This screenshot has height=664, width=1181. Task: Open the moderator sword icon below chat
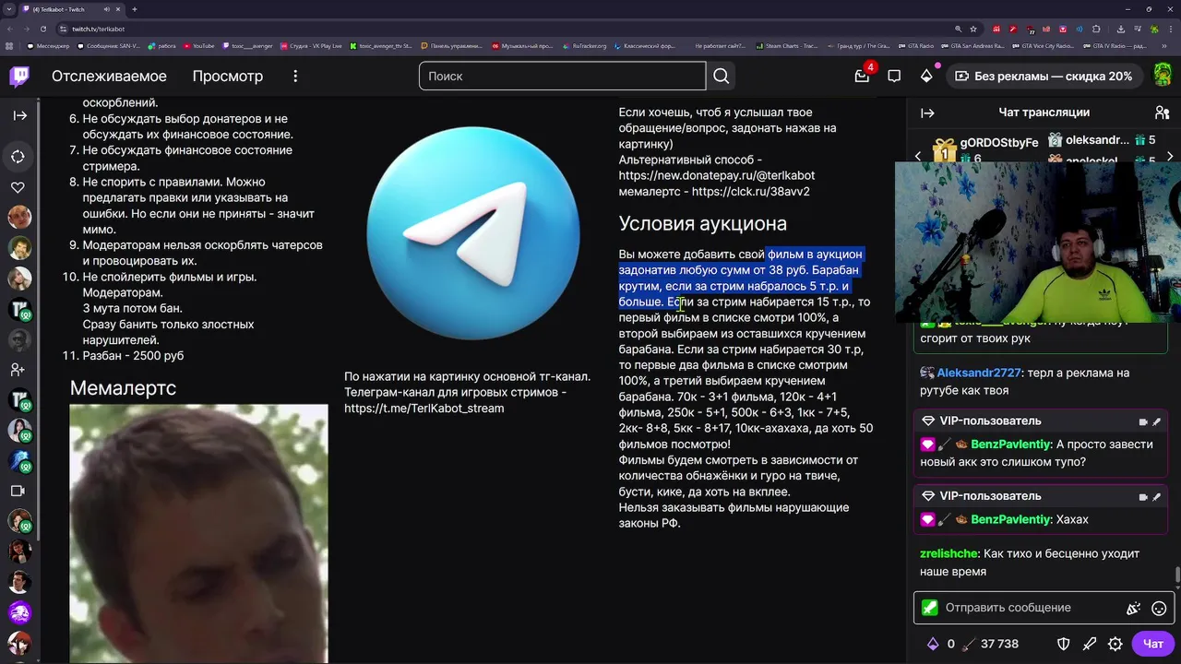[x=1090, y=644]
